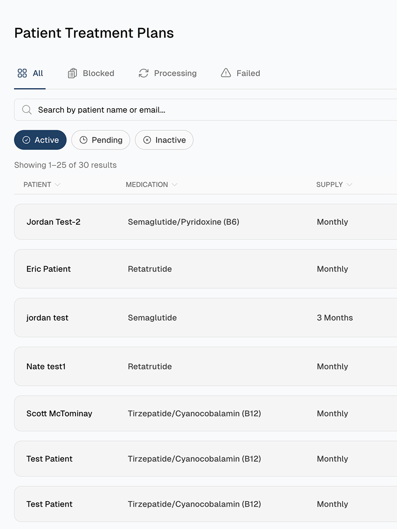Click Retatrutide in Nate test1 row
Image resolution: width=397 pixels, height=529 pixels.
(149, 366)
